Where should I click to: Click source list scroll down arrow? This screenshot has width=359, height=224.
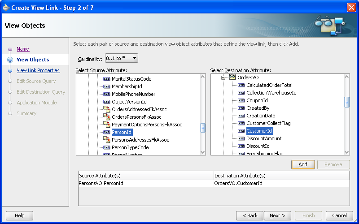point(203,152)
